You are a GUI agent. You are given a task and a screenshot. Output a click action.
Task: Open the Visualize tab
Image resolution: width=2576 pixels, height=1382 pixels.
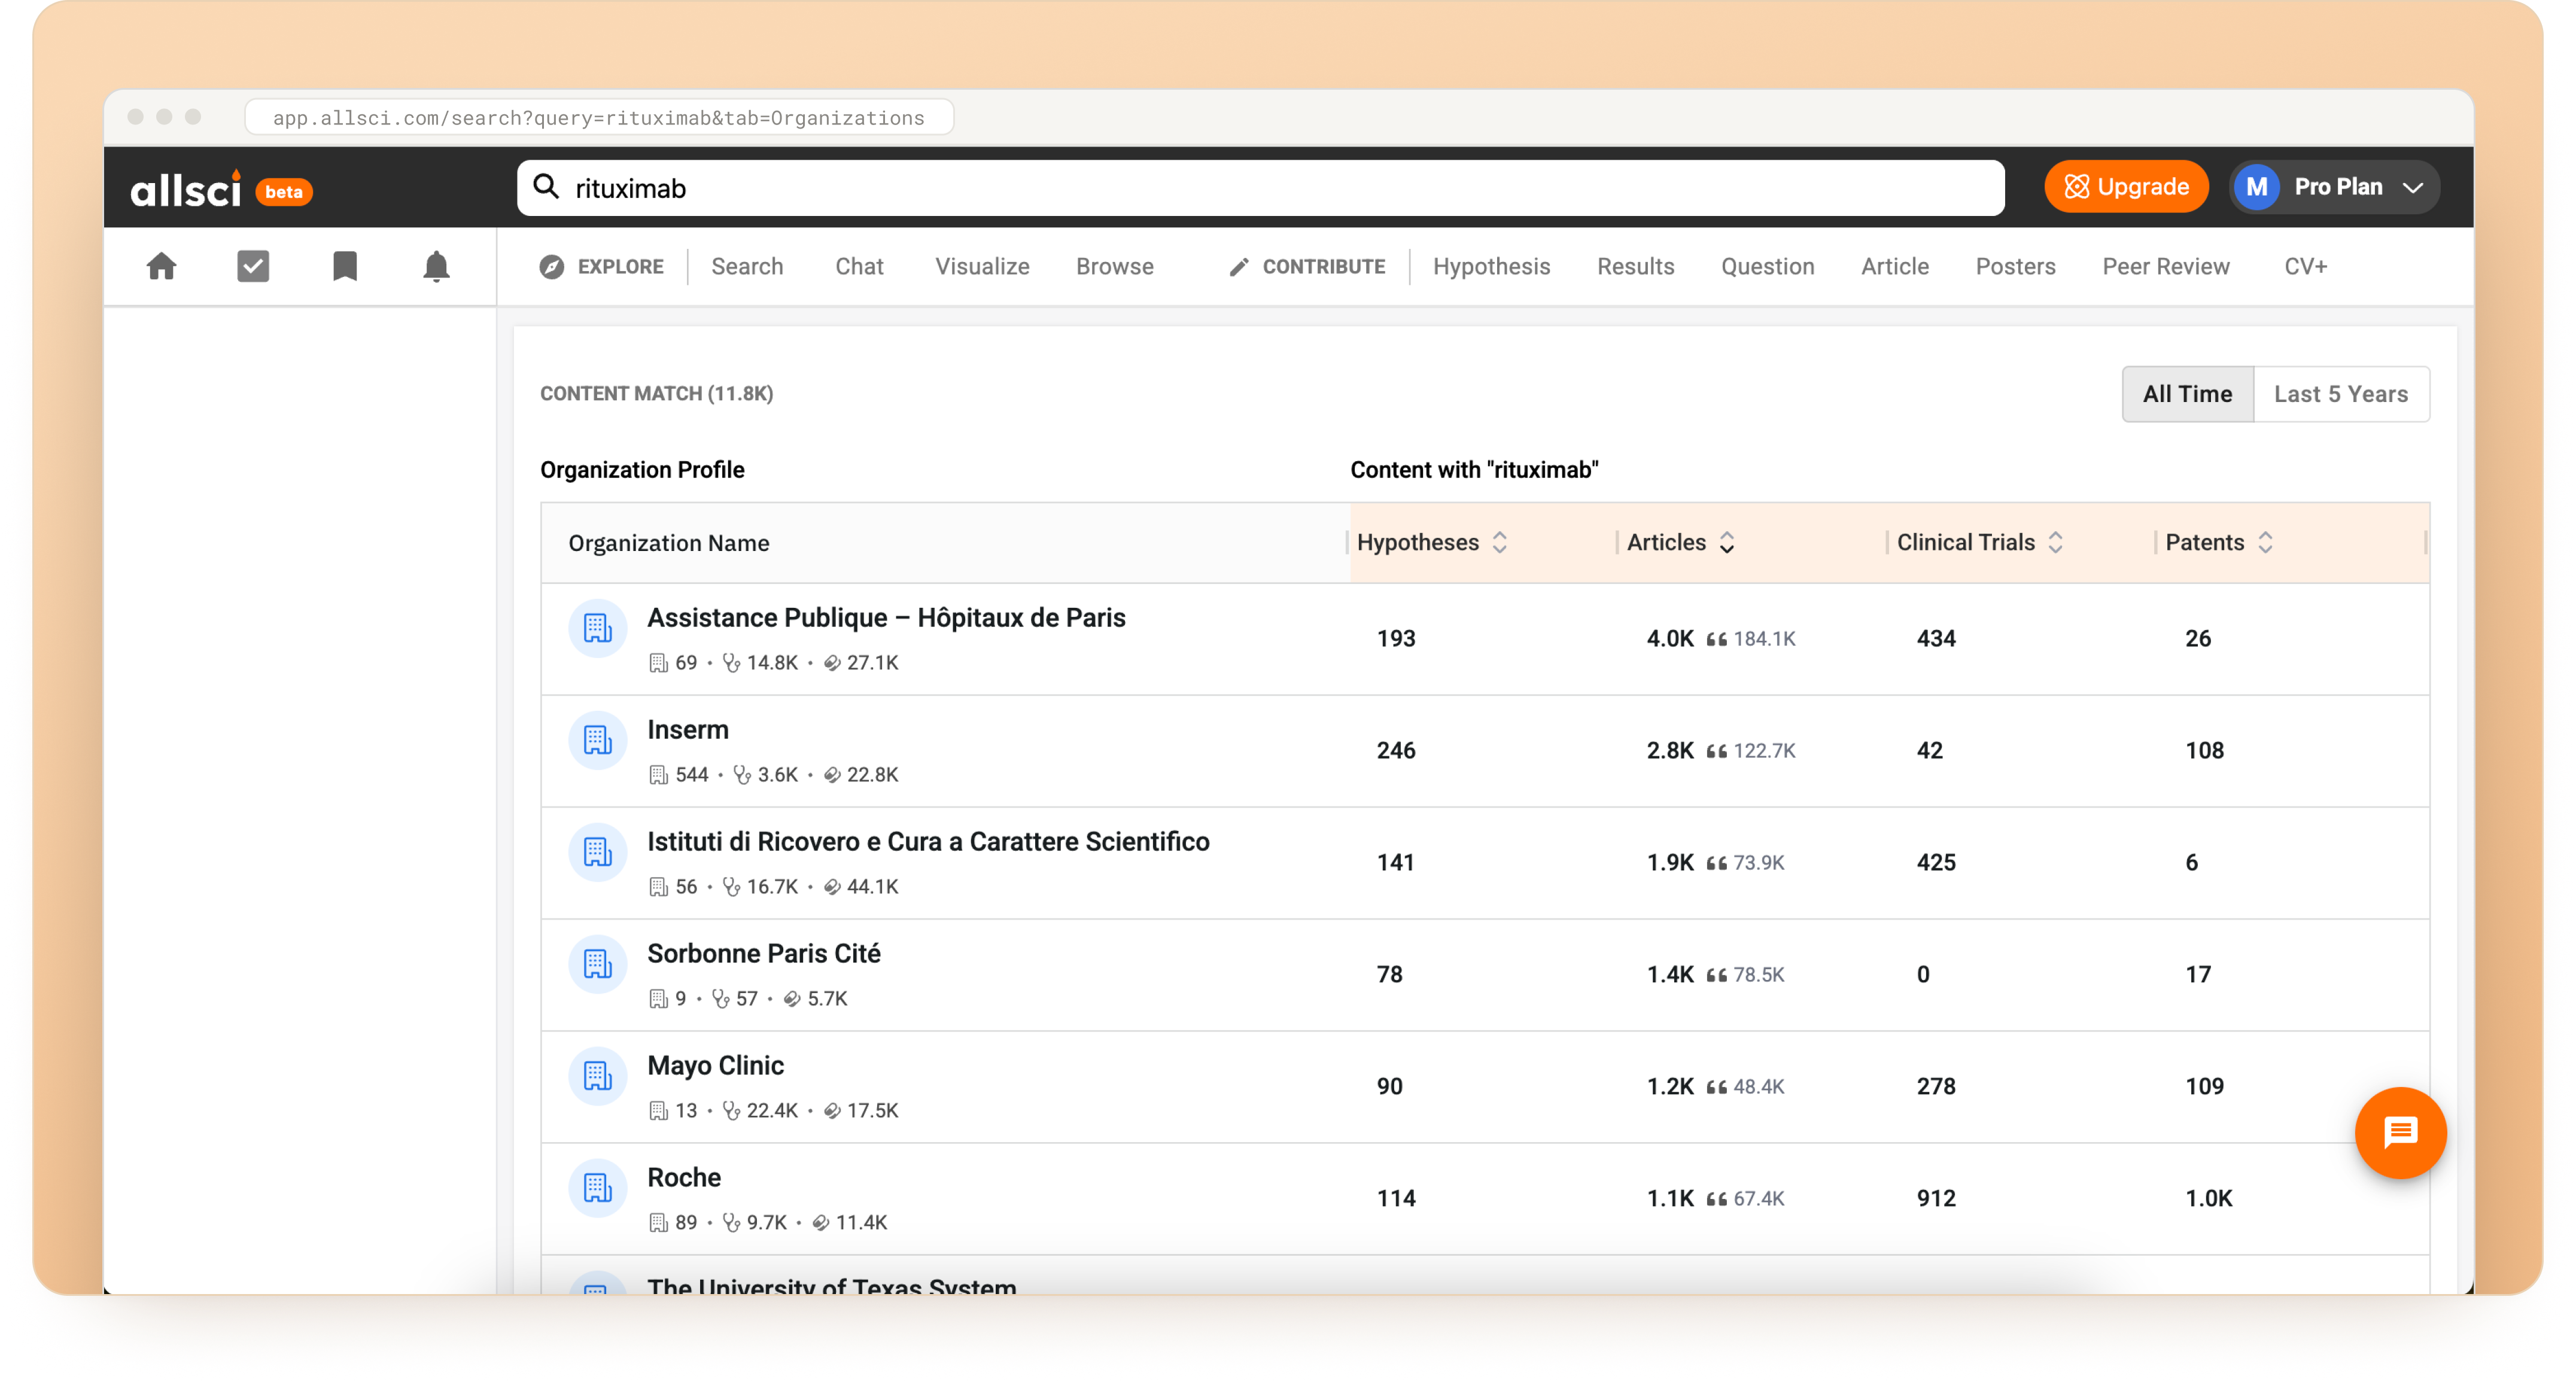click(982, 267)
